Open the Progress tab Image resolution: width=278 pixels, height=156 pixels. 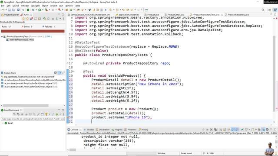click(x=117, y=130)
